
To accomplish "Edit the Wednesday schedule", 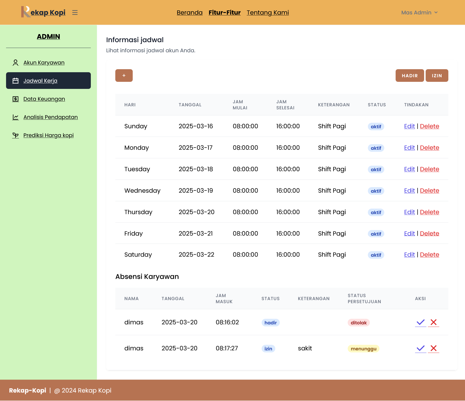I will 409,190.
